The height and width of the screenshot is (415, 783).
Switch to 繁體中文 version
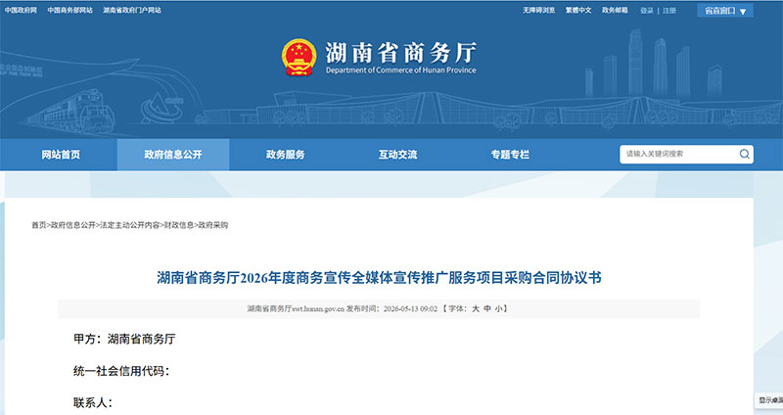pos(578,11)
